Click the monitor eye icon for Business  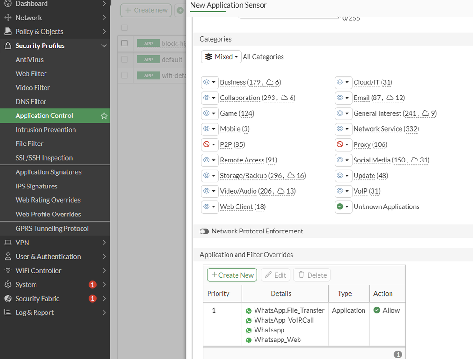pos(206,82)
